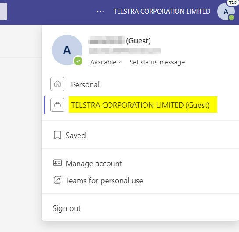Click the Manage account card icon
This screenshot has height=232, width=239.
click(57, 163)
